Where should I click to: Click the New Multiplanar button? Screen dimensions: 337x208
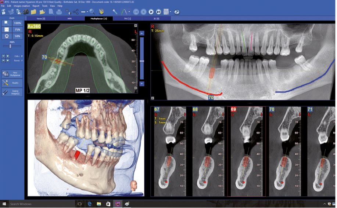tap(12, 74)
